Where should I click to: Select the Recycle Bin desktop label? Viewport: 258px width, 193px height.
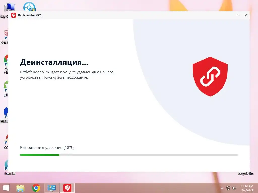245,173
